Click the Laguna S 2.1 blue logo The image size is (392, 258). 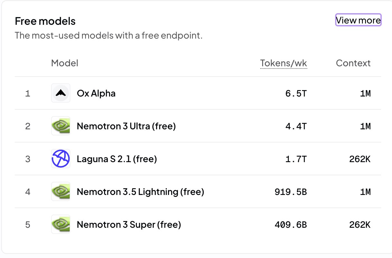[x=61, y=159]
